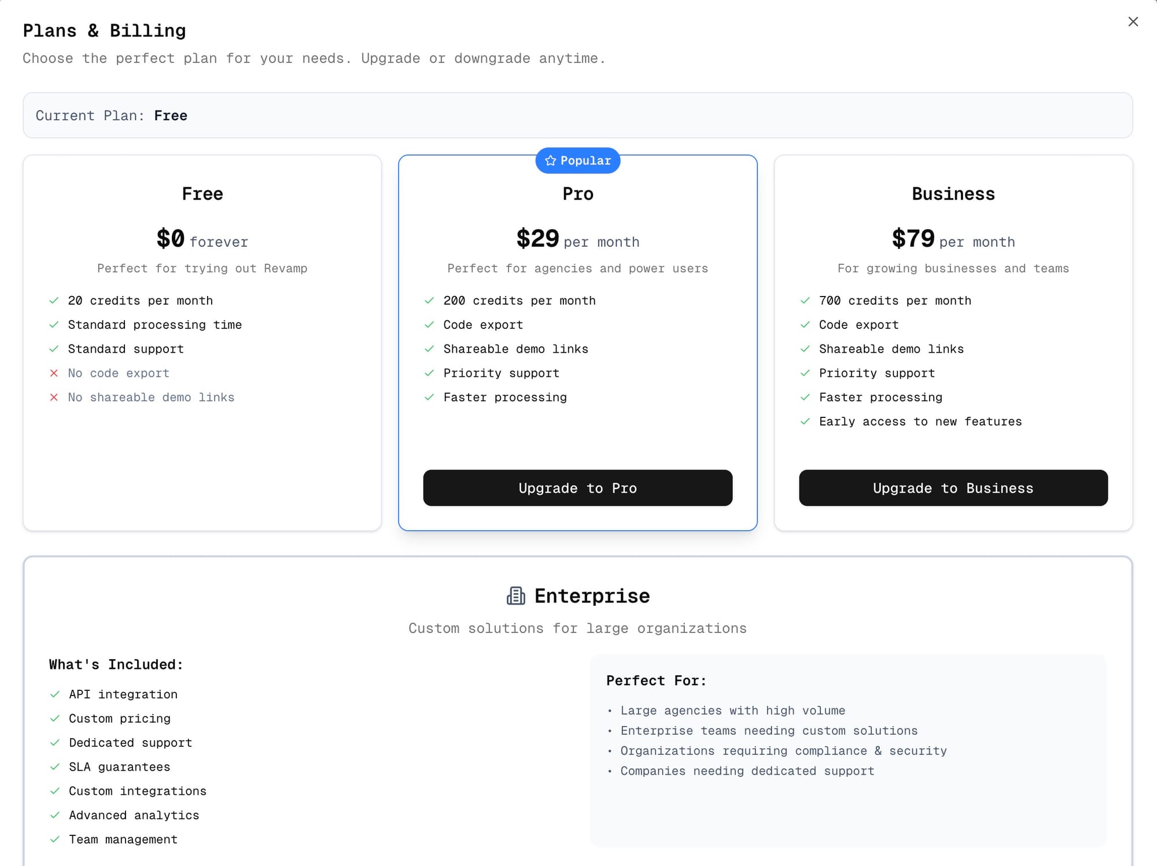Click the Popular badge above the Pro plan

[x=577, y=161]
